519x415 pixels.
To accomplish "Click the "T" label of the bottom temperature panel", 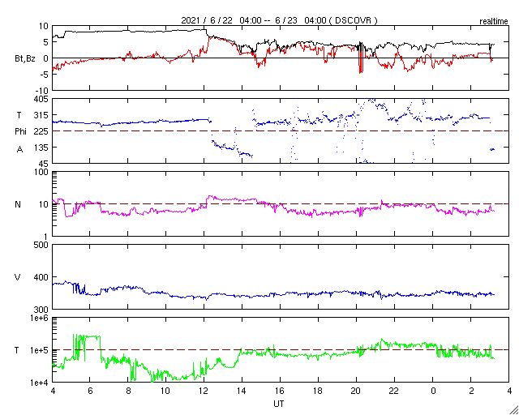I will [x=17, y=350].
